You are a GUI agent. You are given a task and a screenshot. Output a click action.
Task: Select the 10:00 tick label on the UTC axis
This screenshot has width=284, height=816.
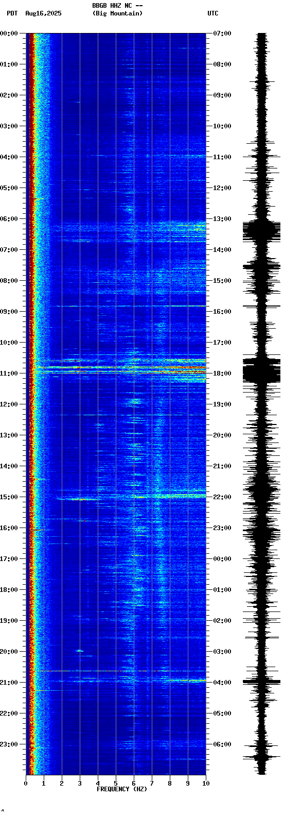point(222,126)
